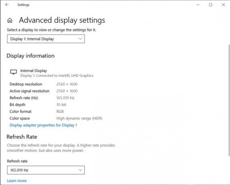Click the Home icon beside the page title
230x185 pixels.
[10, 21]
